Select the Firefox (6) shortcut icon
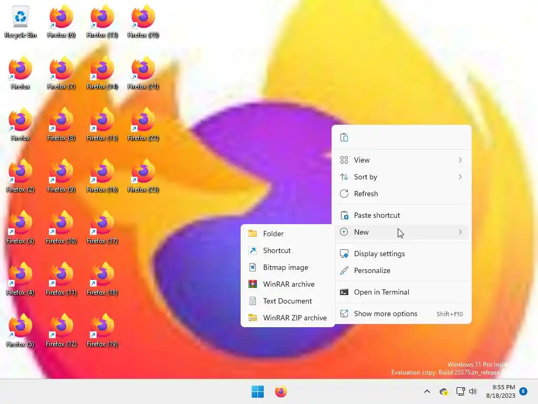This screenshot has width=538, height=404. click(61, 21)
